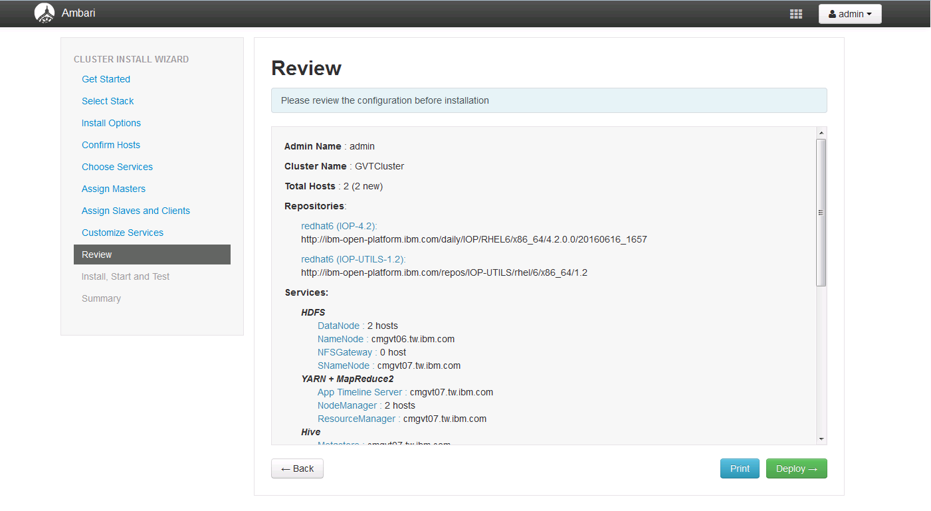Screen dimensions: 931x511
Task: Click the ResourceManager host entry
Action: tap(402, 419)
